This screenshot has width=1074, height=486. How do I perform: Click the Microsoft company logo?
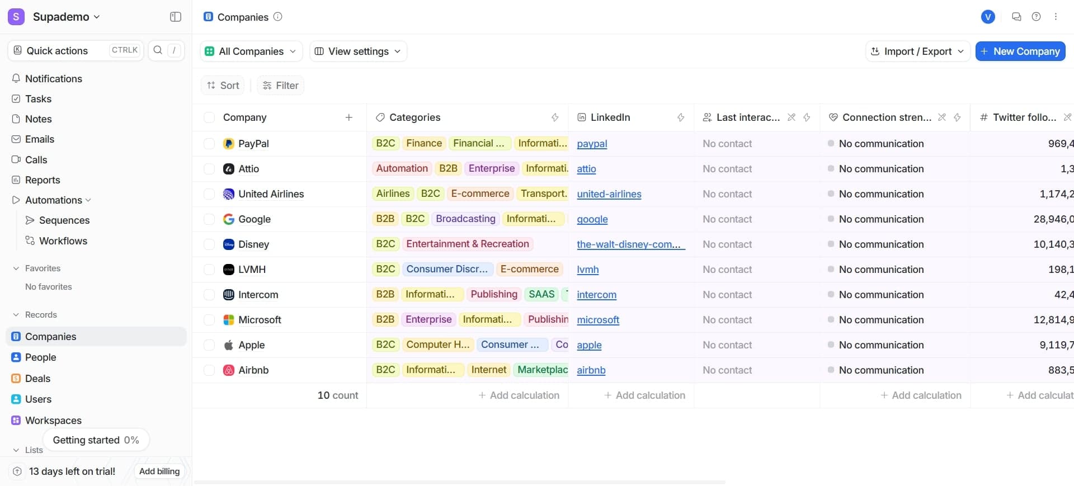point(228,320)
